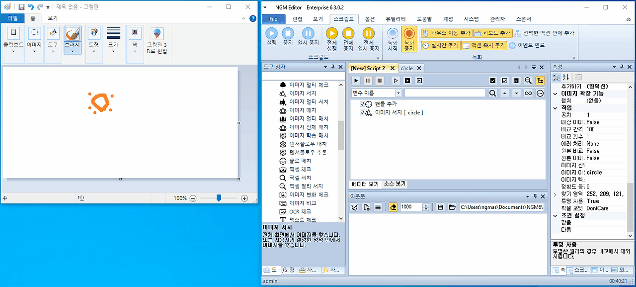Click the search previous up-arrow button
Screen dimensions: 636x287
tap(504, 93)
